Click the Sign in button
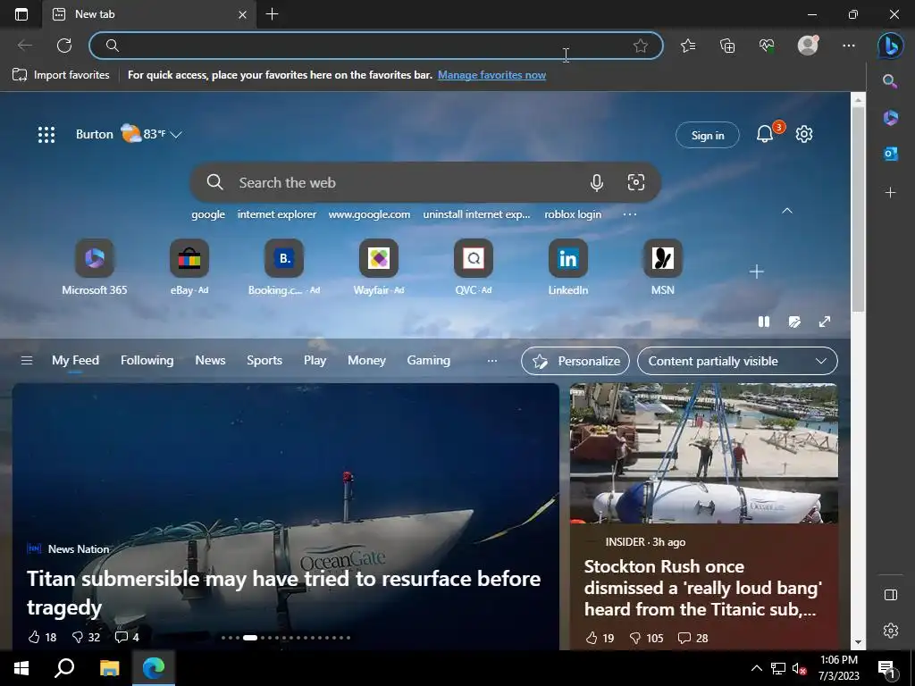 pyautogui.click(x=708, y=136)
